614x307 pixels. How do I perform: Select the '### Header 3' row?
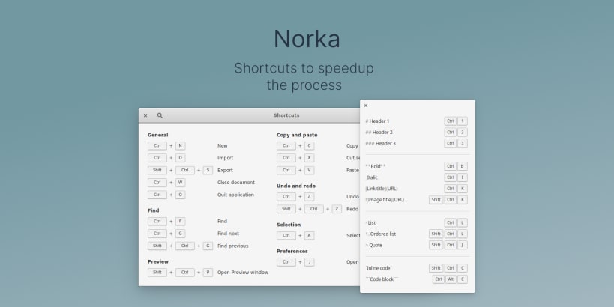[x=416, y=143]
